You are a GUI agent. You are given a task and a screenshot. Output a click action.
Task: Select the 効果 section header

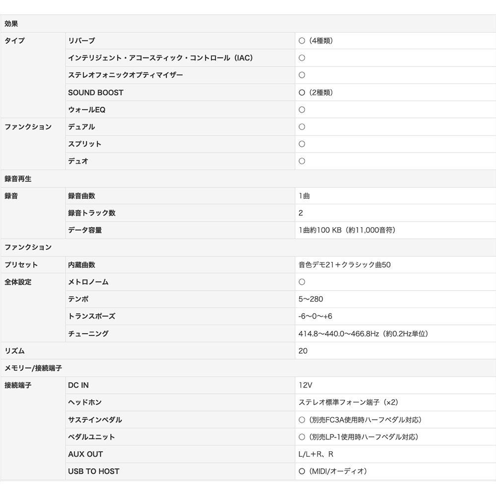pyautogui.click(x=11, y=23)
